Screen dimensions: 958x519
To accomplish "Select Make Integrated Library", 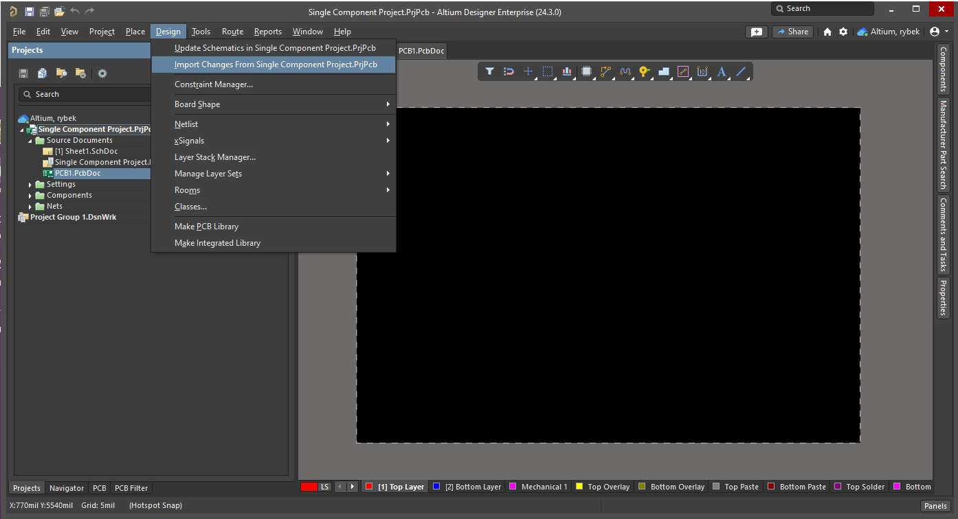I will pos(274,243).
